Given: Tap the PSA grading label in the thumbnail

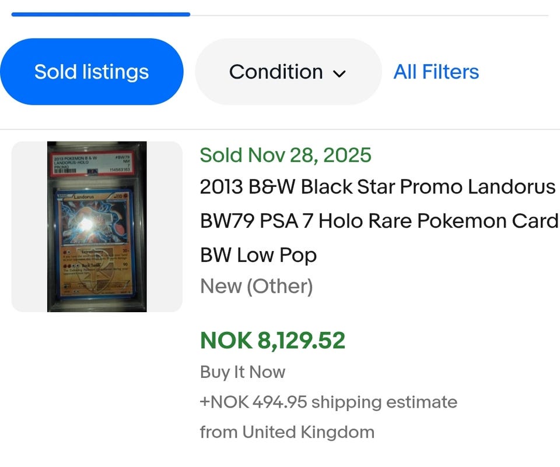Looking at the screenshot, I should coord(97,165).
